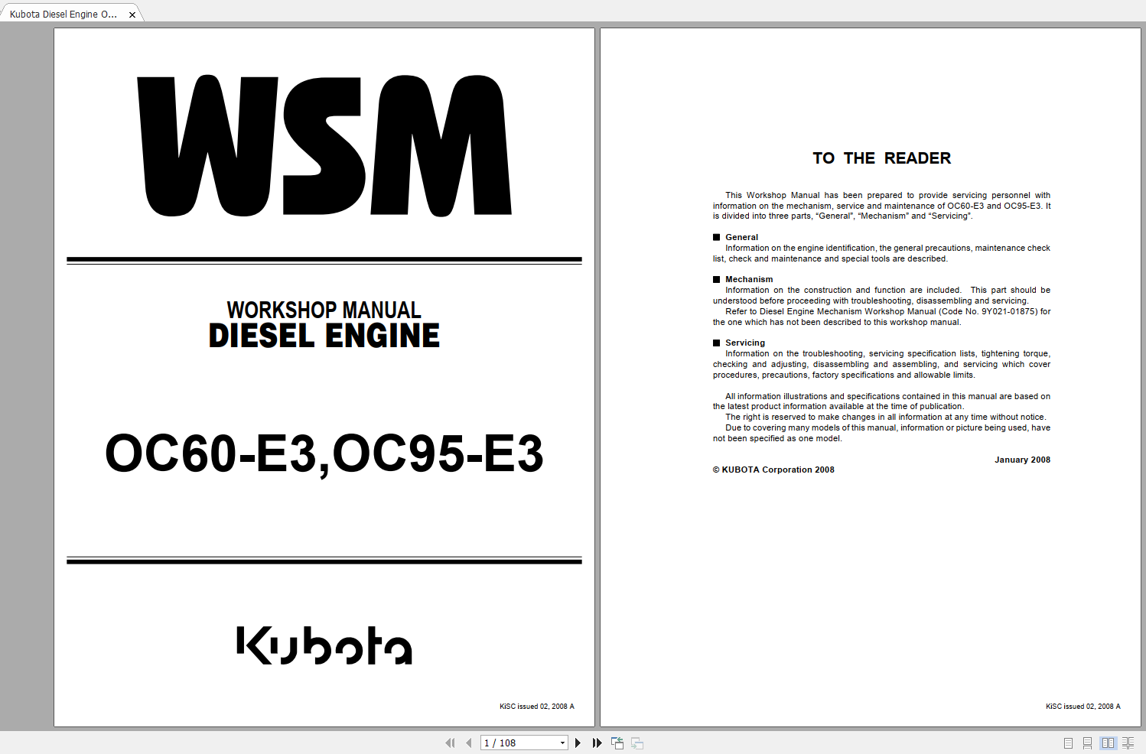Click the 'Mechanism' section heading

[x=749, y=279]
